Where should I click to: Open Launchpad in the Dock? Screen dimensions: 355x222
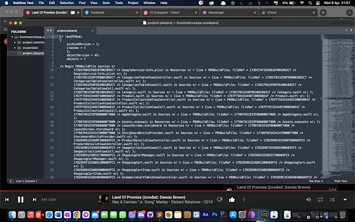(21, 215)
